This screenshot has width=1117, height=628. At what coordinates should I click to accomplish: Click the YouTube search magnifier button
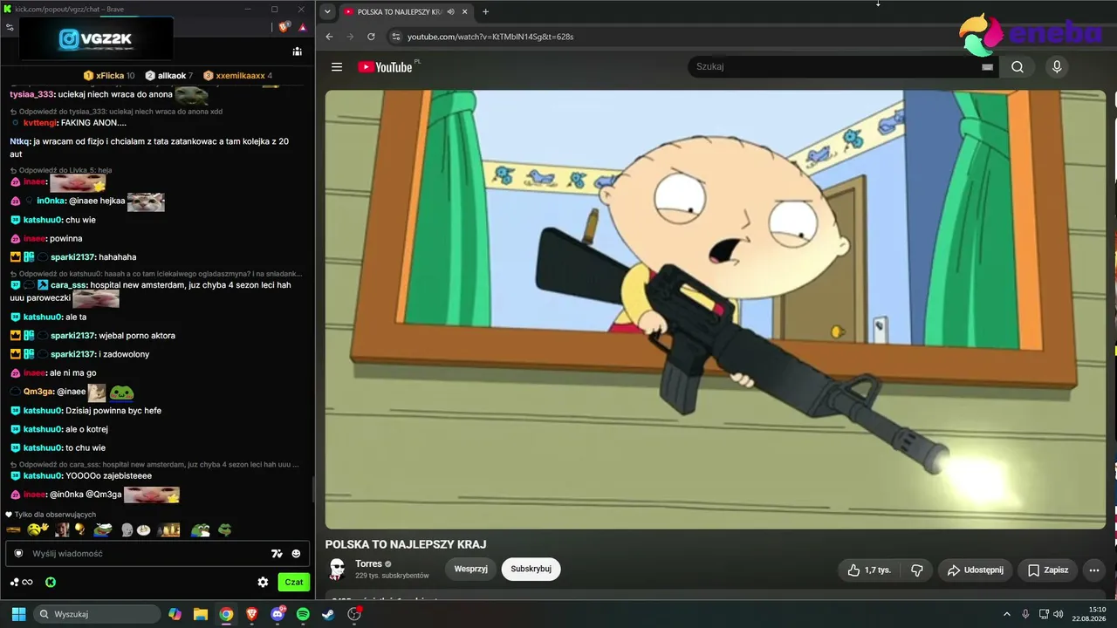click(x=1018, y=67)
